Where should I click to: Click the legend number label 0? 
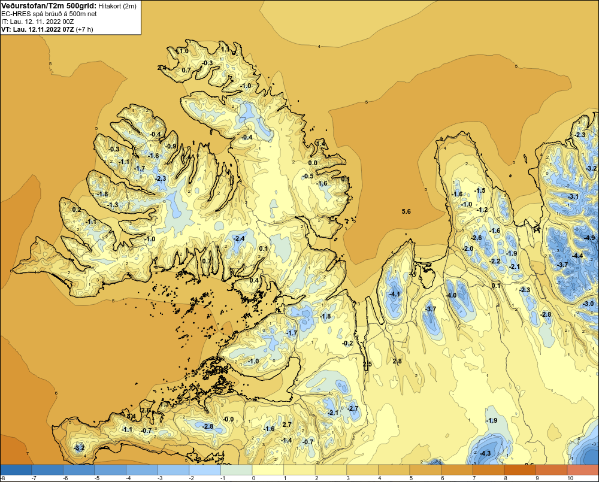(253, 478)
